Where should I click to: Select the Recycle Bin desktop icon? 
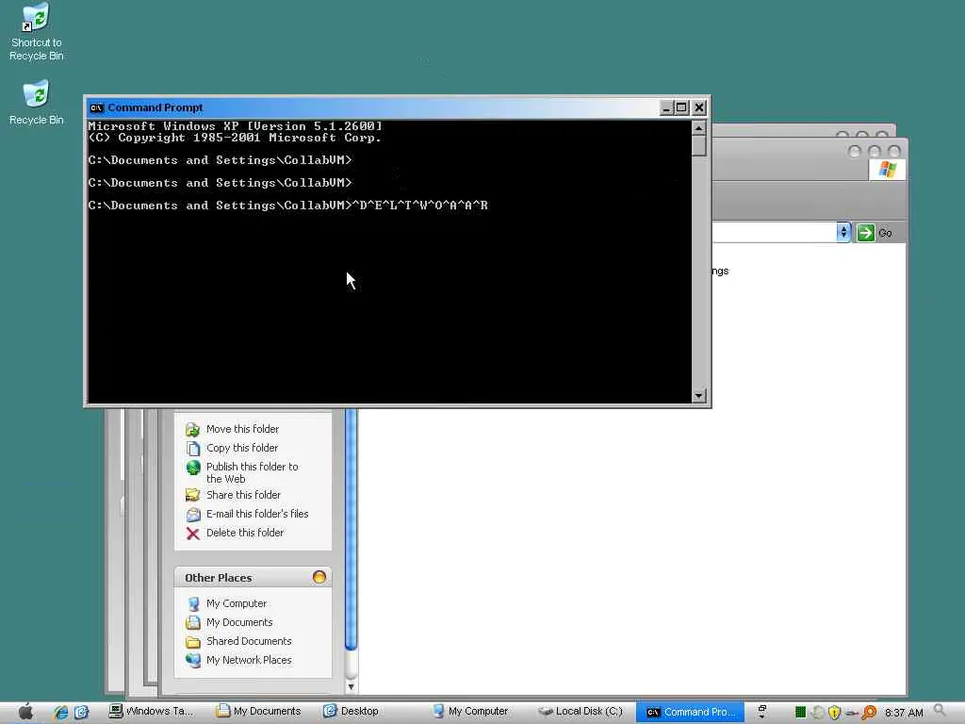pos(37,102)
